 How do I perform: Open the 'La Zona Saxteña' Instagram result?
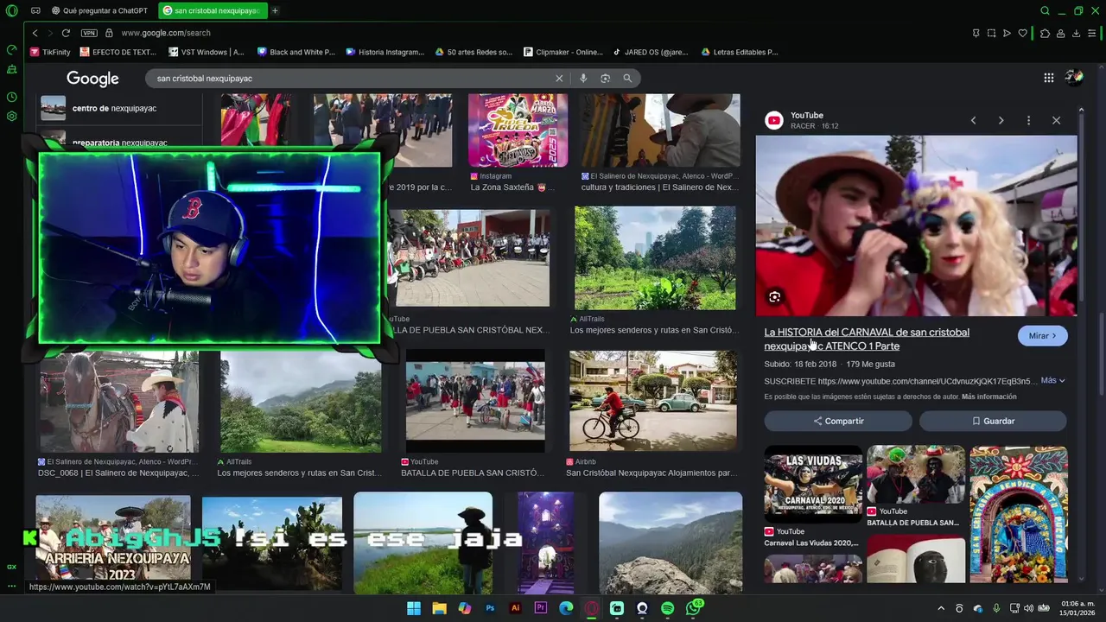[x=518, y=130]
